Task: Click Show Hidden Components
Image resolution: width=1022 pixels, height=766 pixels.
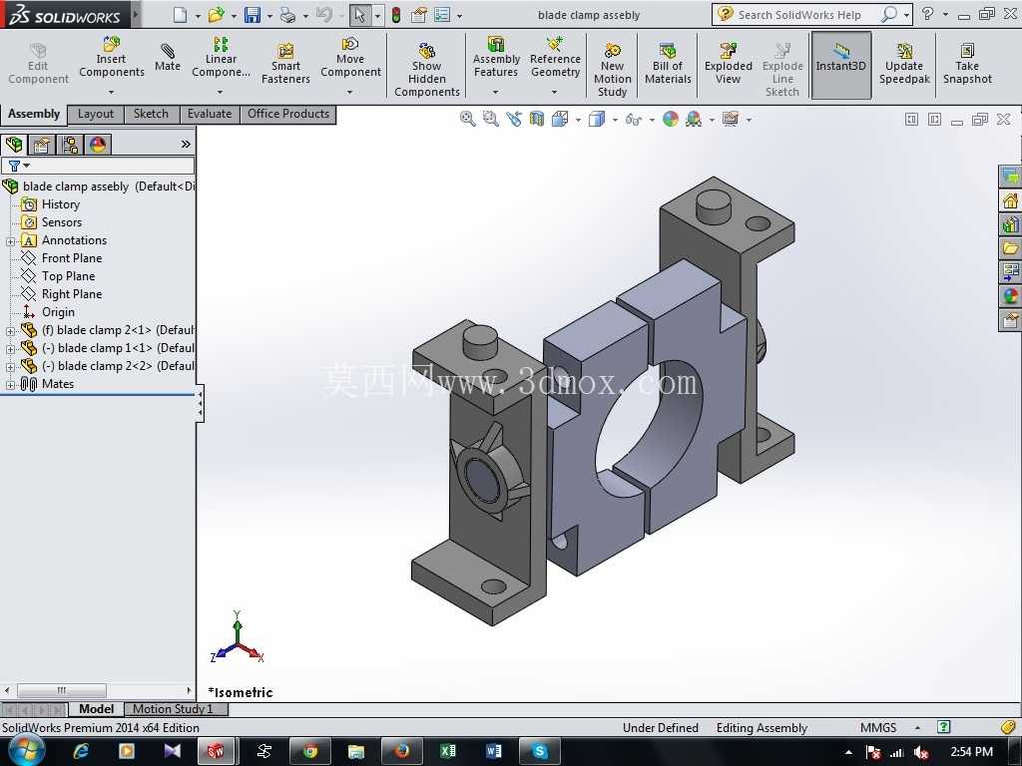Action: (x=427, y=71)
